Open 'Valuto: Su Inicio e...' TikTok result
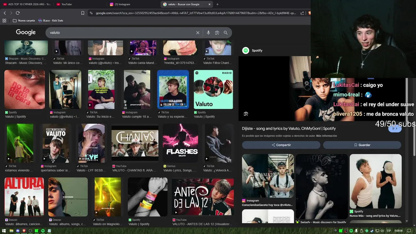 pyautogui.click(x=101, y=89)
